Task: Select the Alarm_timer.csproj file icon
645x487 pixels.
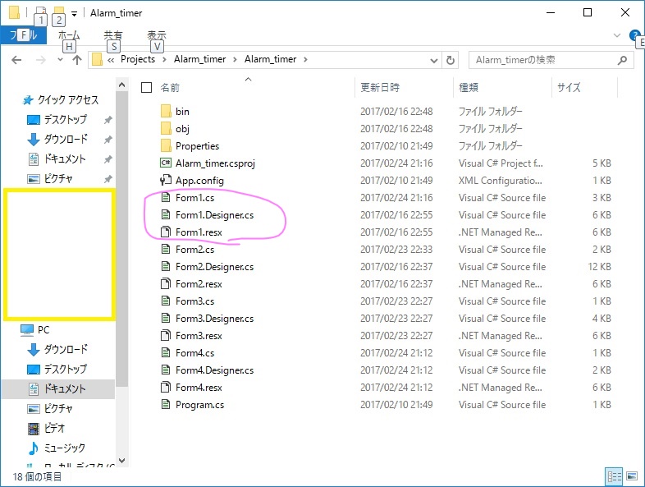Action: point(166,163)
